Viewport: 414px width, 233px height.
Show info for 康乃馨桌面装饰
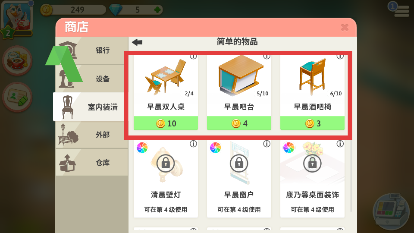340,144
